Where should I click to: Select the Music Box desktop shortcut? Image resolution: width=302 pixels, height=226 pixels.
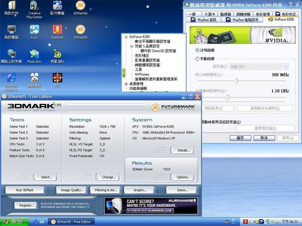[34, 56]
